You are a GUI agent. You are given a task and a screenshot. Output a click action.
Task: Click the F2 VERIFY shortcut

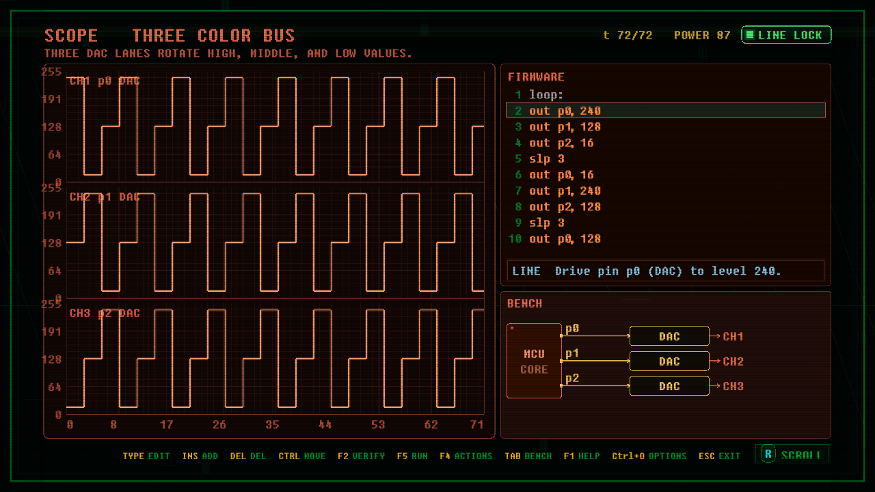coord(361,456)
